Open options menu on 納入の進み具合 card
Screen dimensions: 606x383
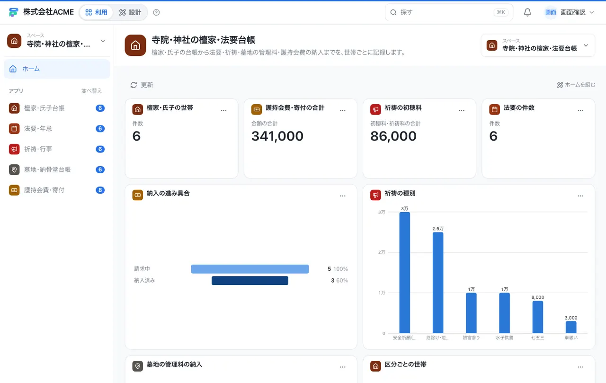[x=343, y=196]
